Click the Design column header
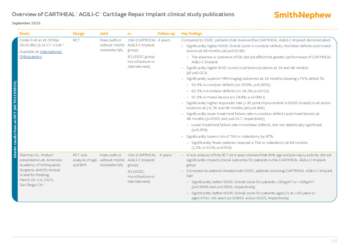This screenshot has height=246, width=349. 78,33
